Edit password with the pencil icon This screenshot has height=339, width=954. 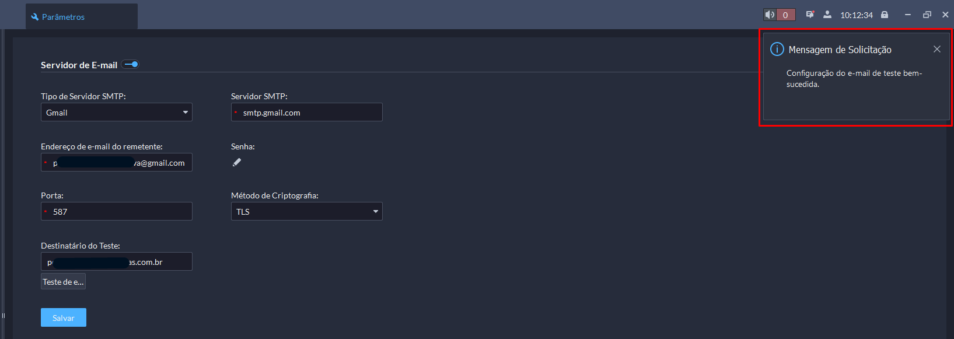[237, 162]
